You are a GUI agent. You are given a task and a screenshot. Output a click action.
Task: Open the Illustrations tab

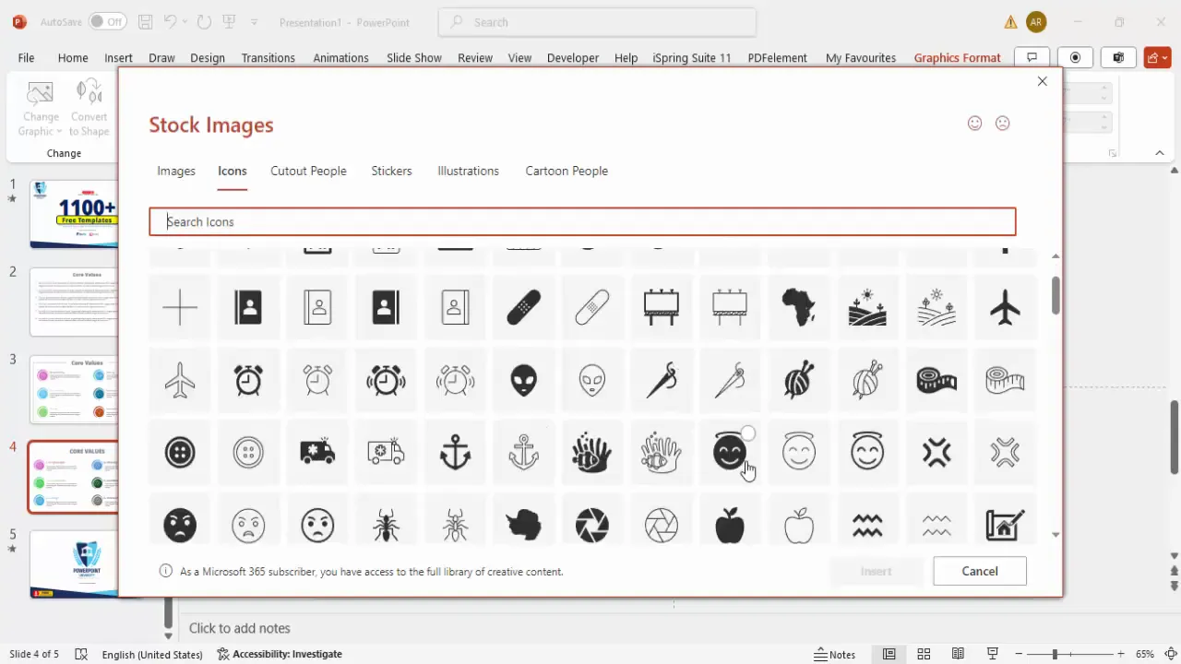click(468, 171)
